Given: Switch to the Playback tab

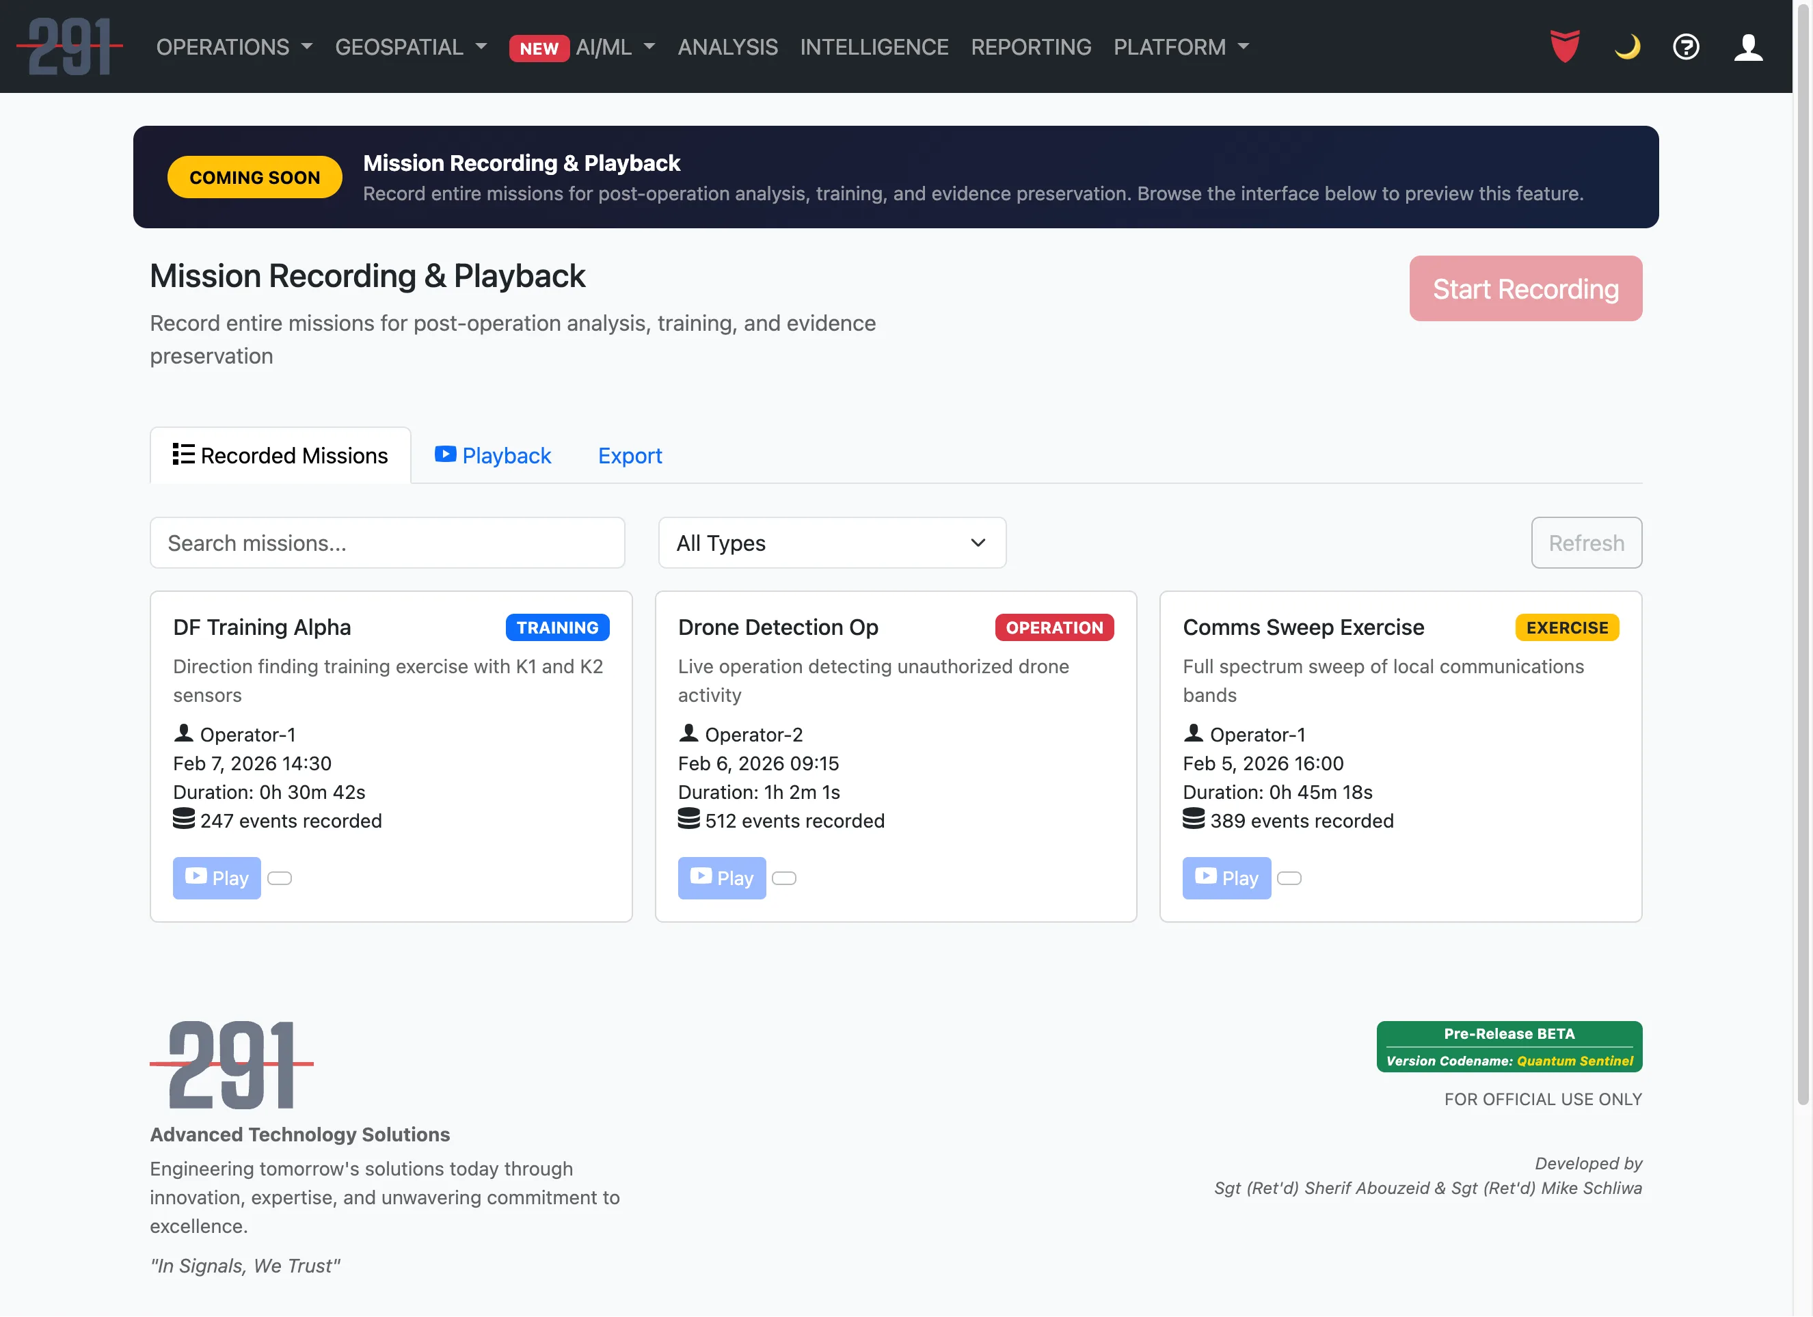Looking at the screenshot, I should (x=493, y=454).
